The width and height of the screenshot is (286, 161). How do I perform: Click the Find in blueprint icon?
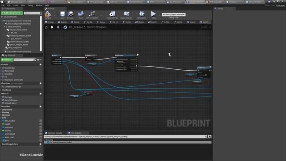81,14
